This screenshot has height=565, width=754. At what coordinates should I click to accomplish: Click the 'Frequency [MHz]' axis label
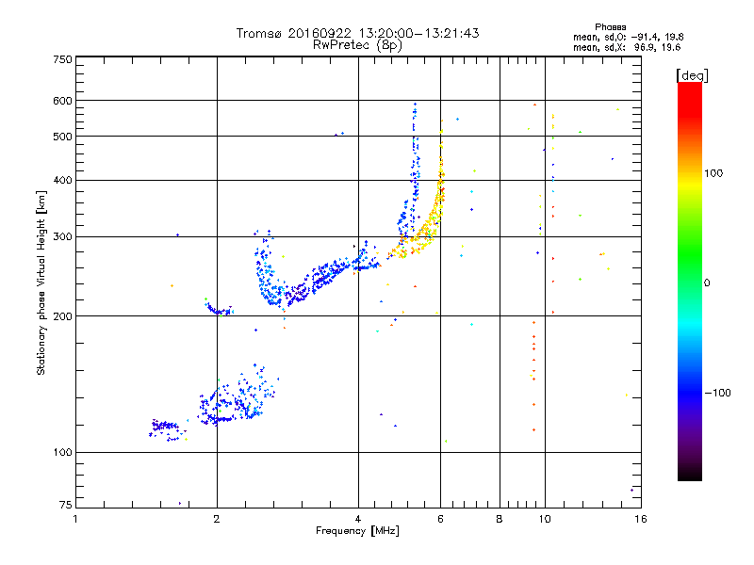tap(357, 531)
